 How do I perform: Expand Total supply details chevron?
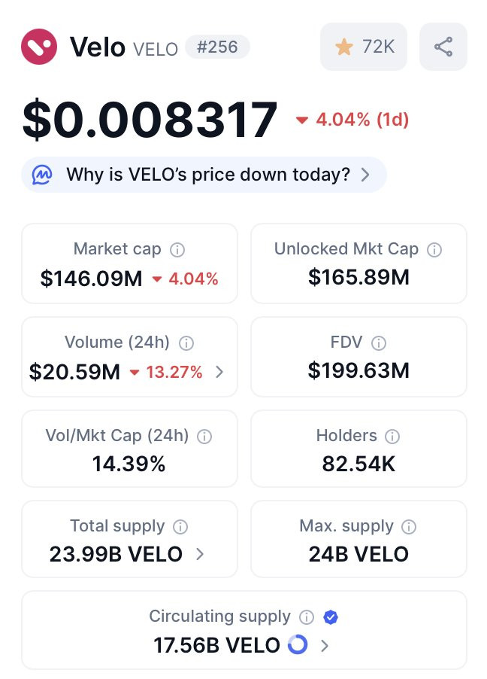click(199, 554)
